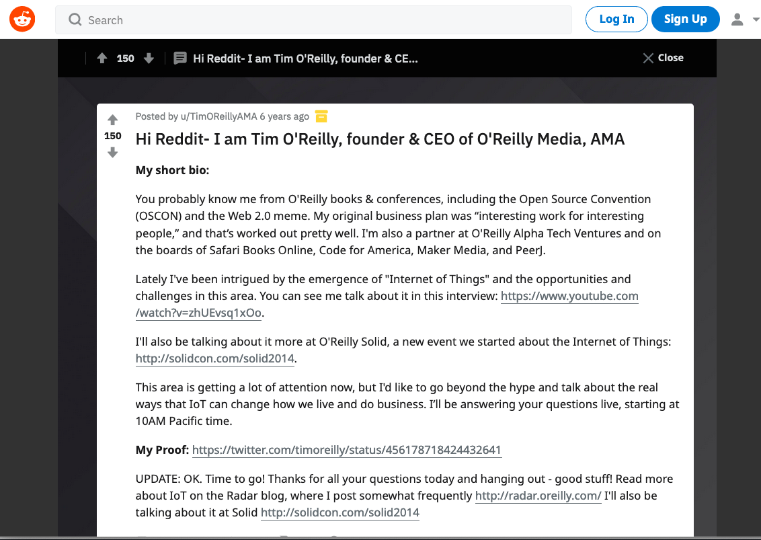
Task: Downvote the post in the top black bar
Action: (x=149, y=59)
